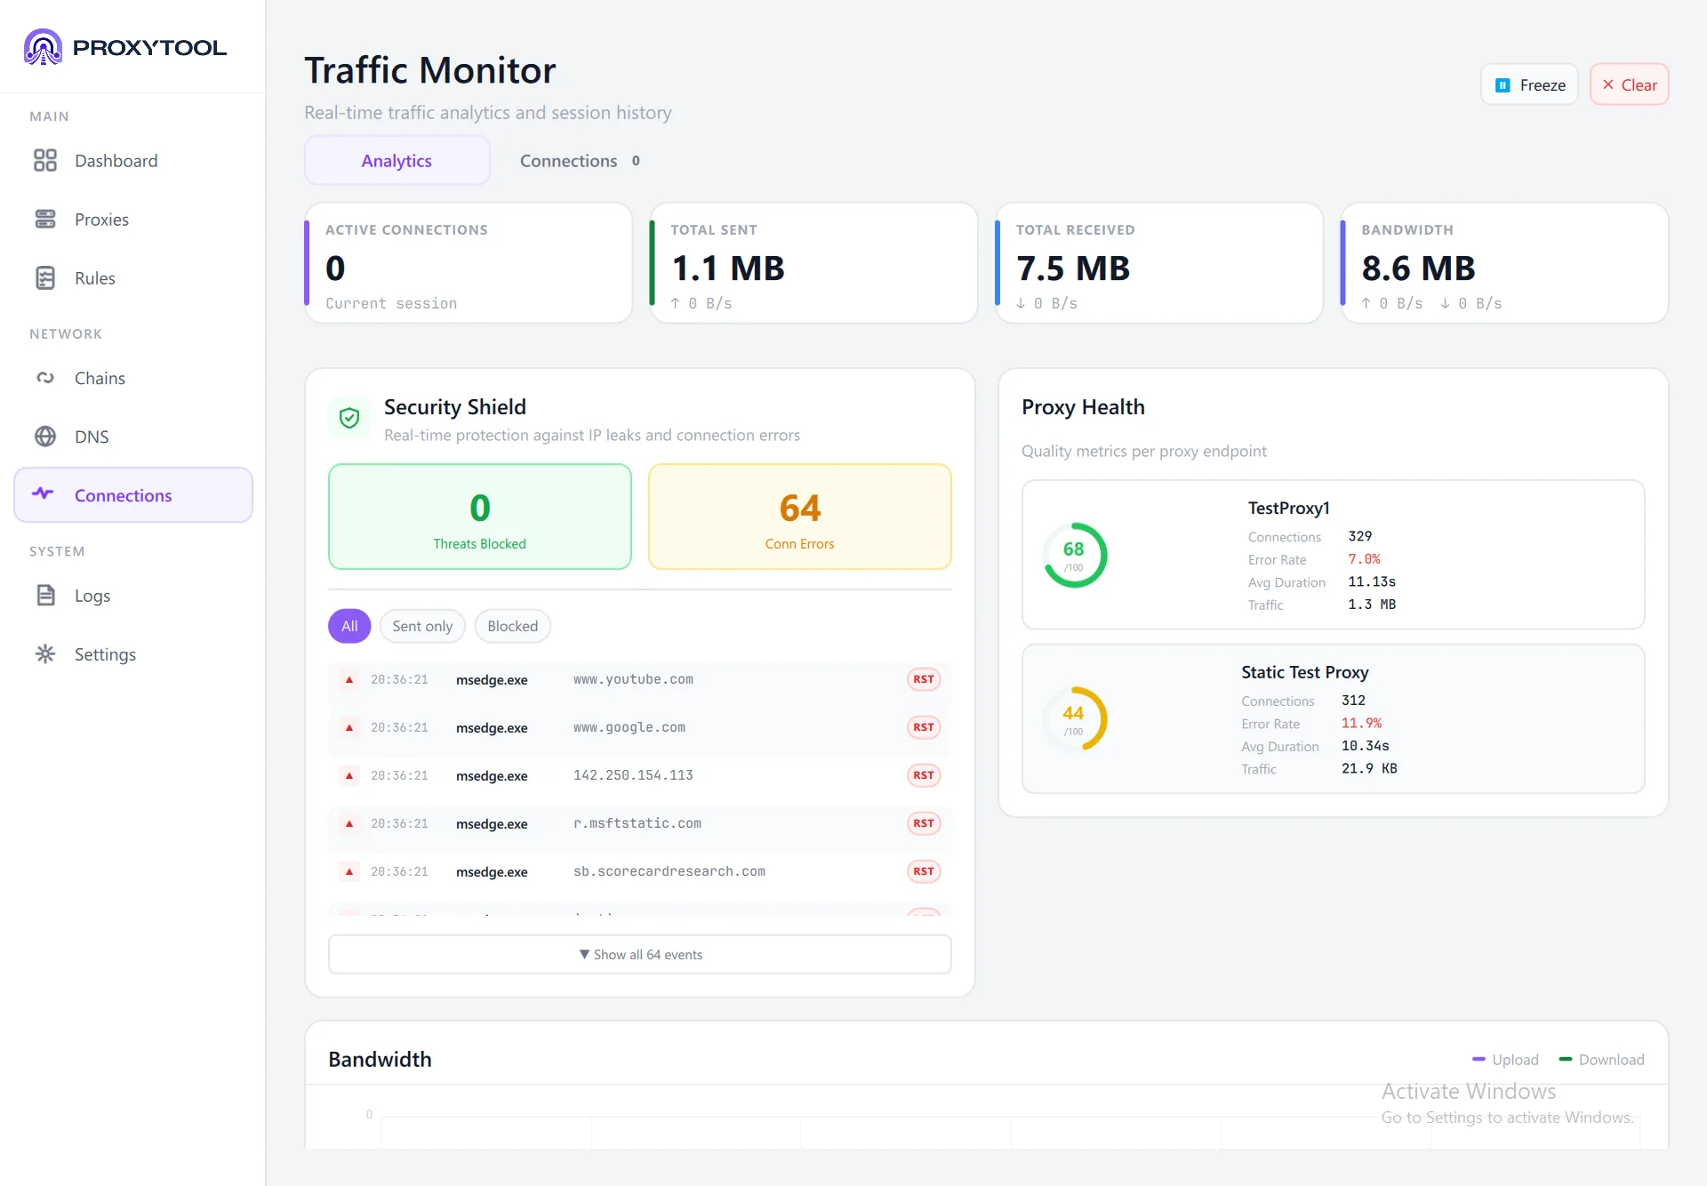Click TestProxy1 error rate 7.0%
Screen dimensions: 1707x1186
(1364, 559)
